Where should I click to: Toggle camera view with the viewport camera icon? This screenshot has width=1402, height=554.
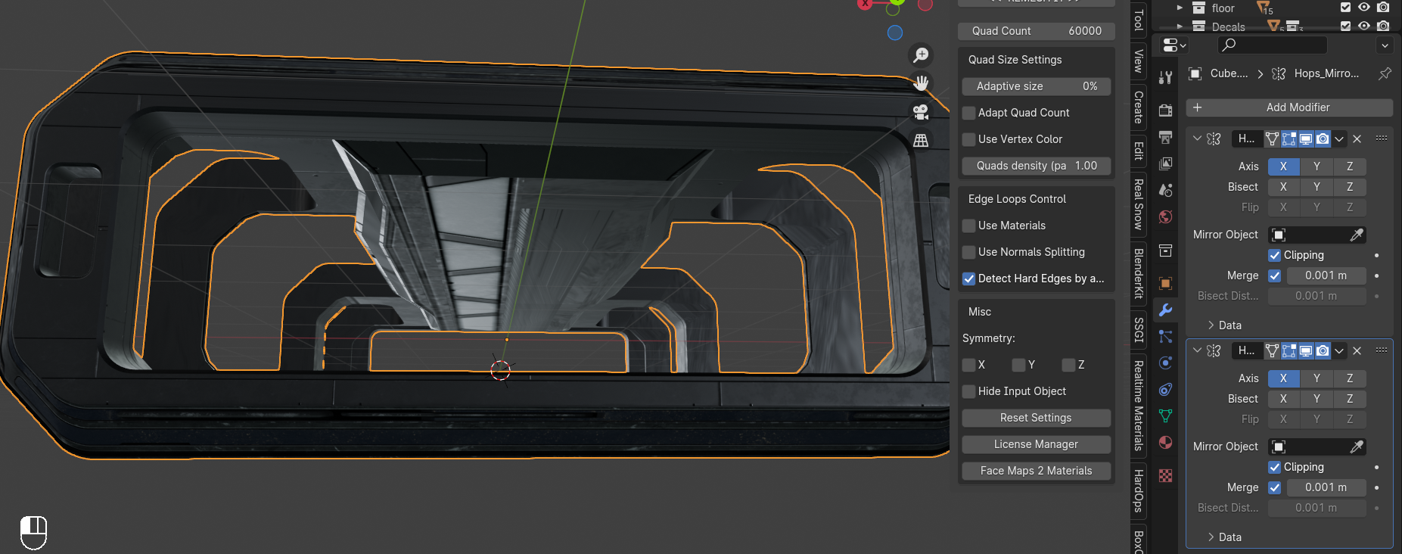click(x=921, y=112)
